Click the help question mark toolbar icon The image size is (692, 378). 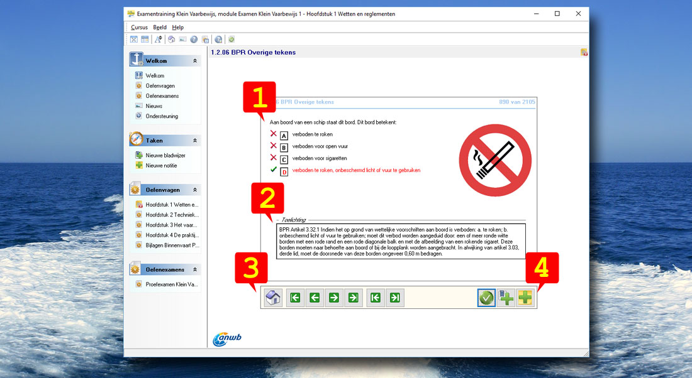pos(194,40)
